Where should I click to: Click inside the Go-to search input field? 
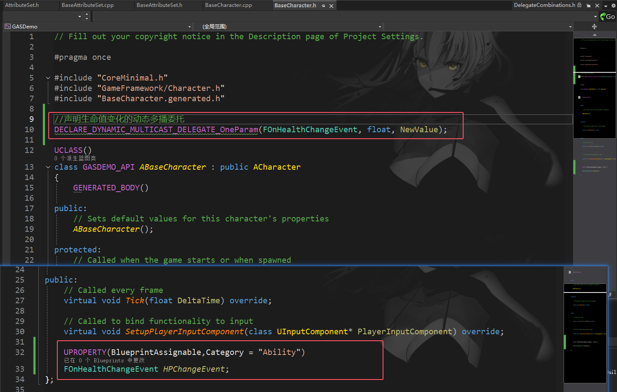(343, 16)
